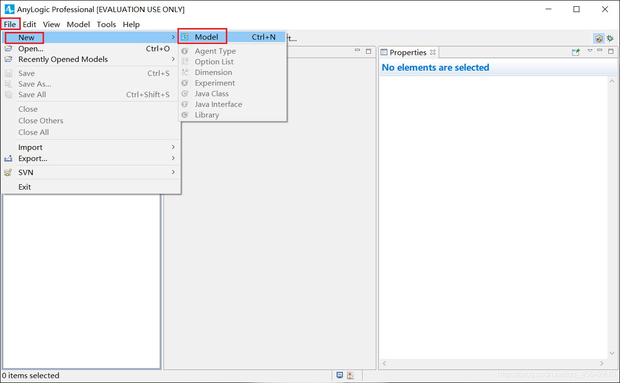
Task: Click Import entry in File menu
Action: pyautogui.click(x=91, y=147)
